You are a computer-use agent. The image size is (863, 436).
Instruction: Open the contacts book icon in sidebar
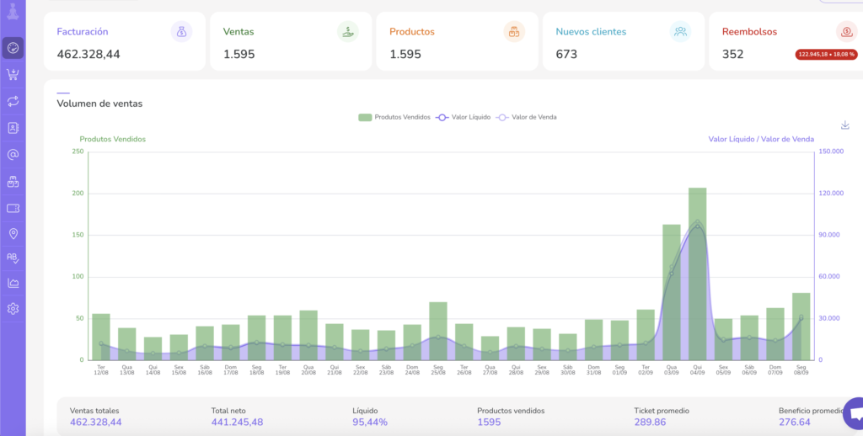click(13, 128)
